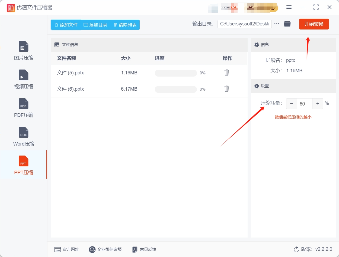Select the 文件 (6).pptx file name
The image size is (339, 257).
[x=71, y=89]
